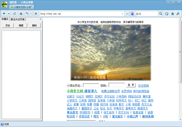Open the 现代诗 link

104,104
